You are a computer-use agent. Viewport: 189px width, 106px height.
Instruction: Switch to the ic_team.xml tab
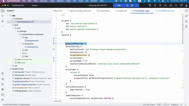pos(121,11)
